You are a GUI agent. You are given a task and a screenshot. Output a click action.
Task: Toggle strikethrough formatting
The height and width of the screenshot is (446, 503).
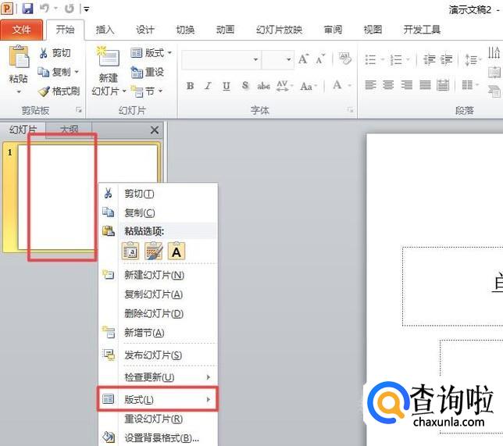[x=263, y=86]
